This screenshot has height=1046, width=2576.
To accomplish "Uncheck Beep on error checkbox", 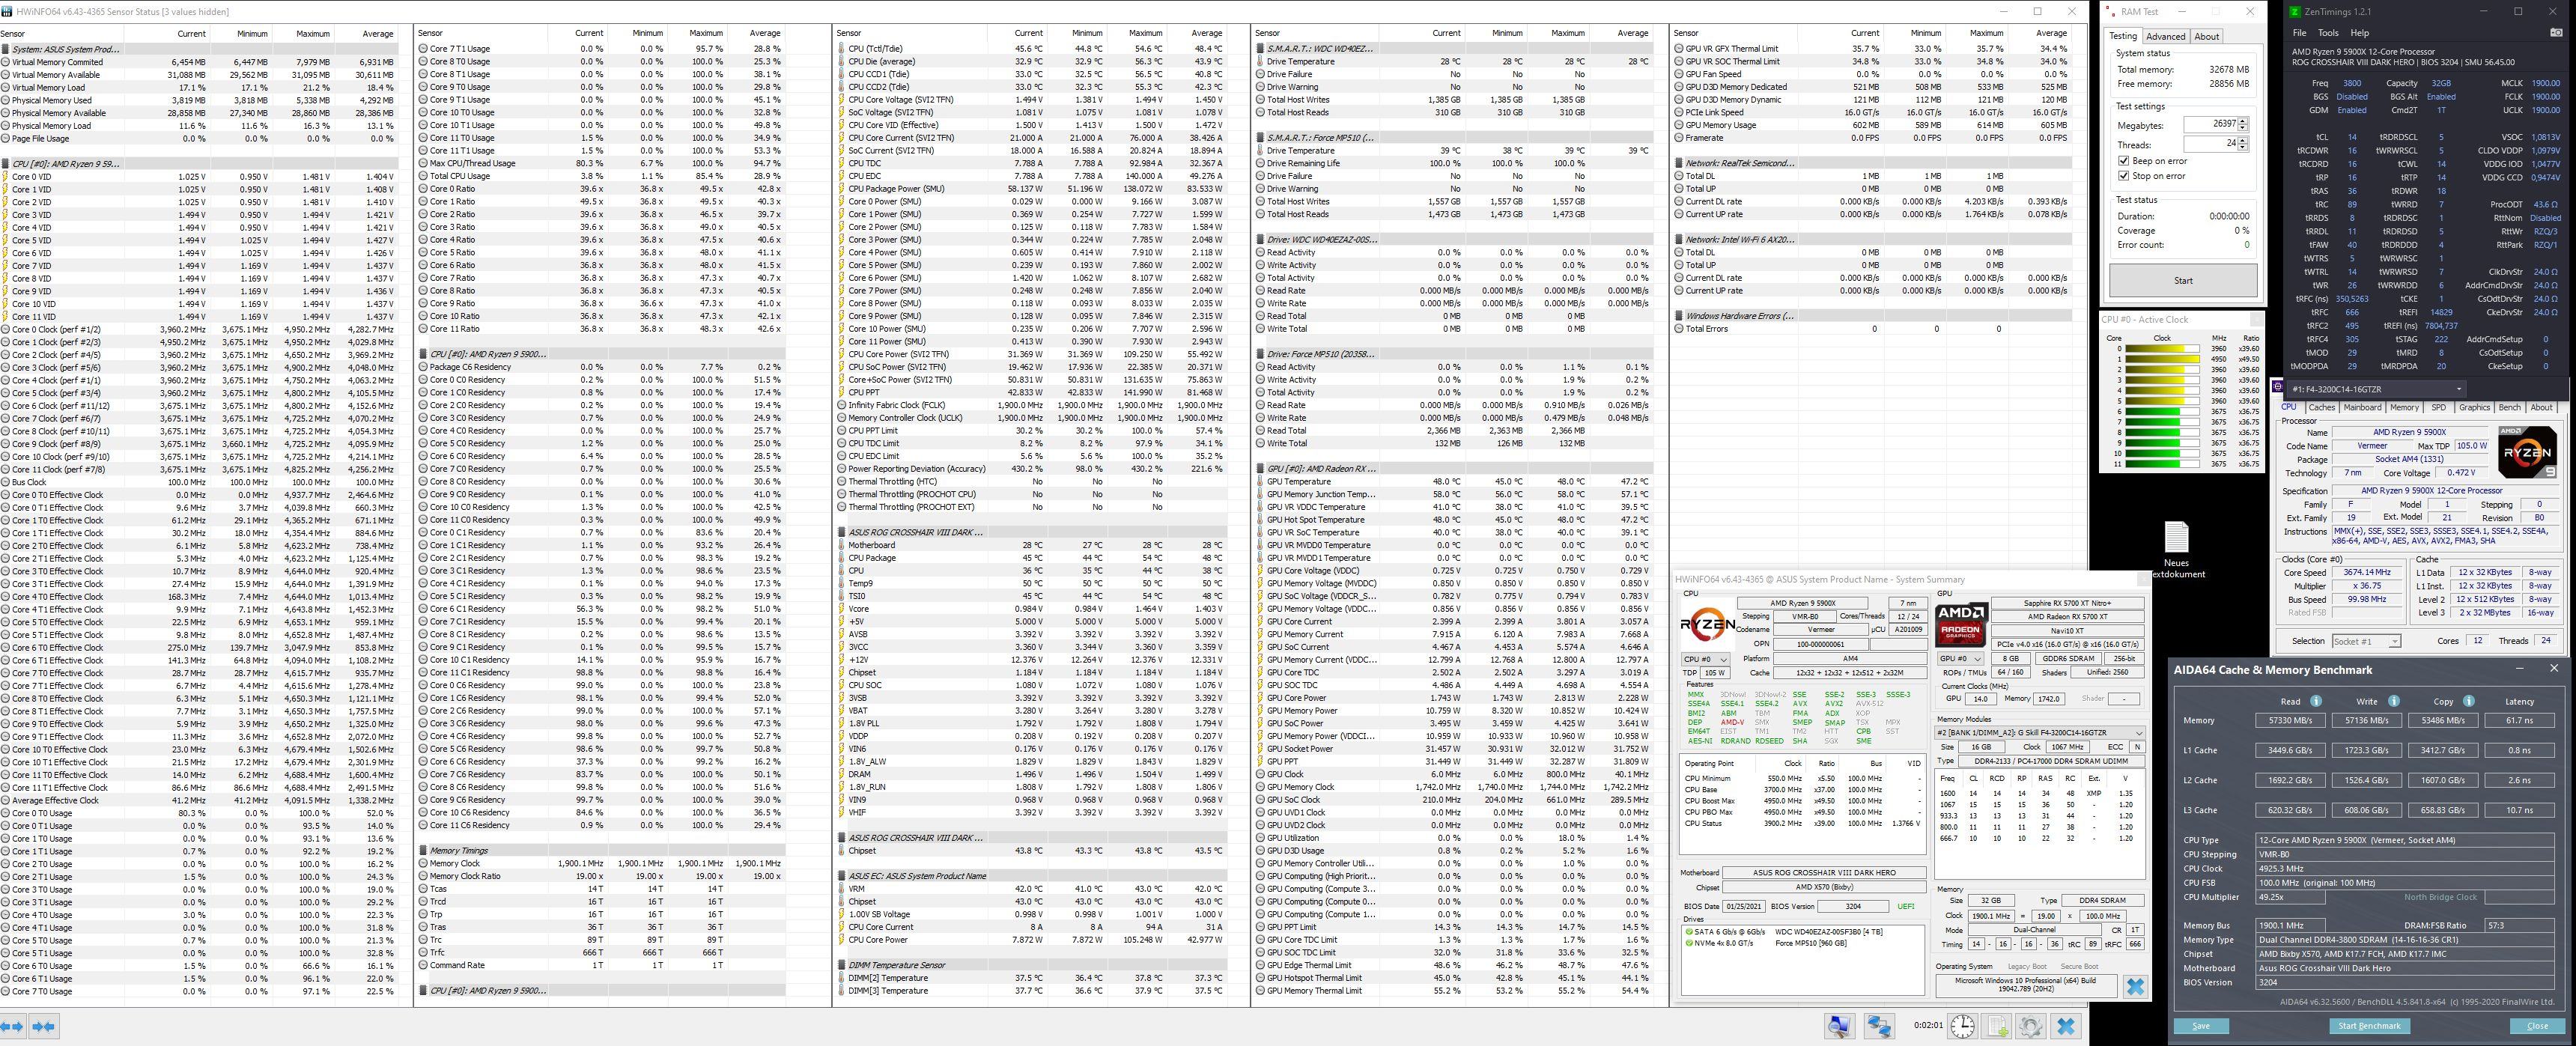I will pyautogui.click(x=2123, y=161).
